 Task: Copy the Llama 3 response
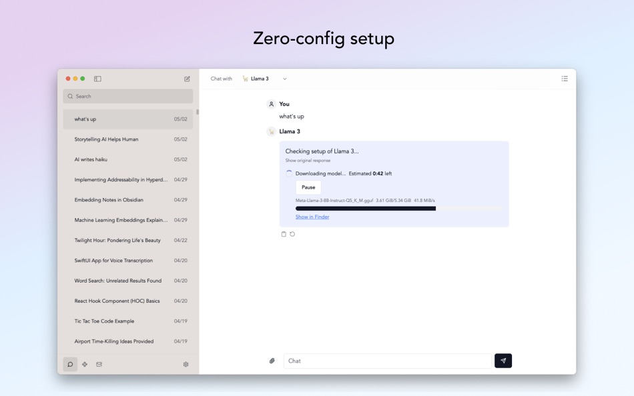pos(282,233)
